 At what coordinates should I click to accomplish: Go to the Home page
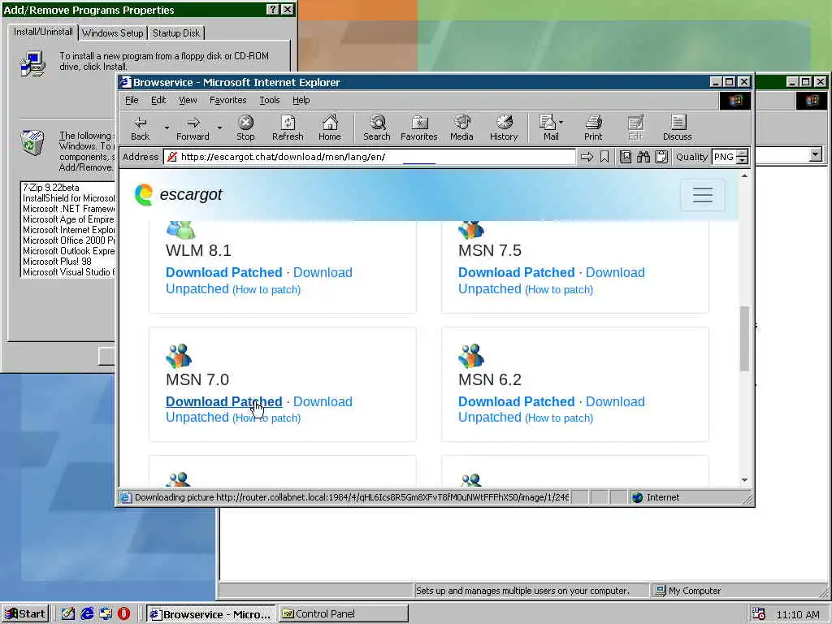[x=330, y=128]
